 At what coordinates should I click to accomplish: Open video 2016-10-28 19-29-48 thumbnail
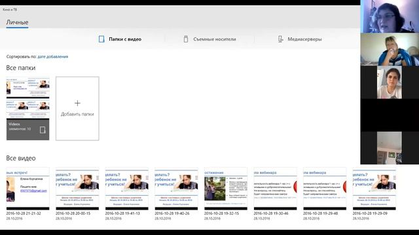pos(325,189)
